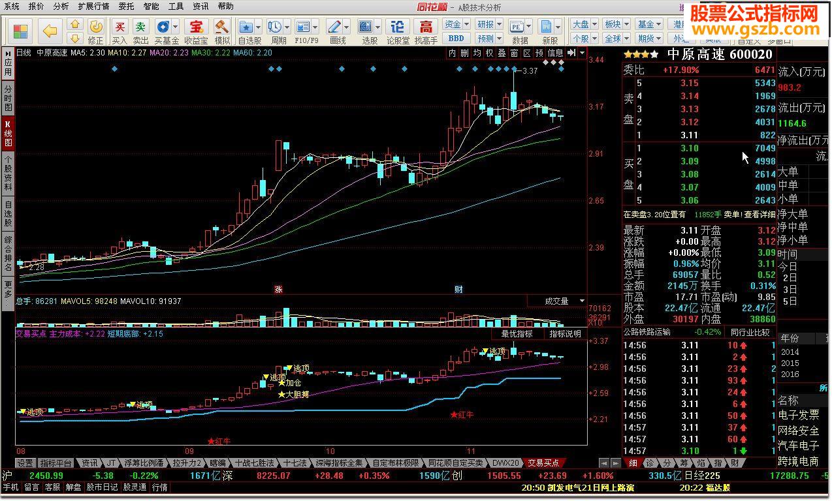The image size is (832, 501).
Task: Click the 公路铁路运输 sector label
Action: (647, 332)
